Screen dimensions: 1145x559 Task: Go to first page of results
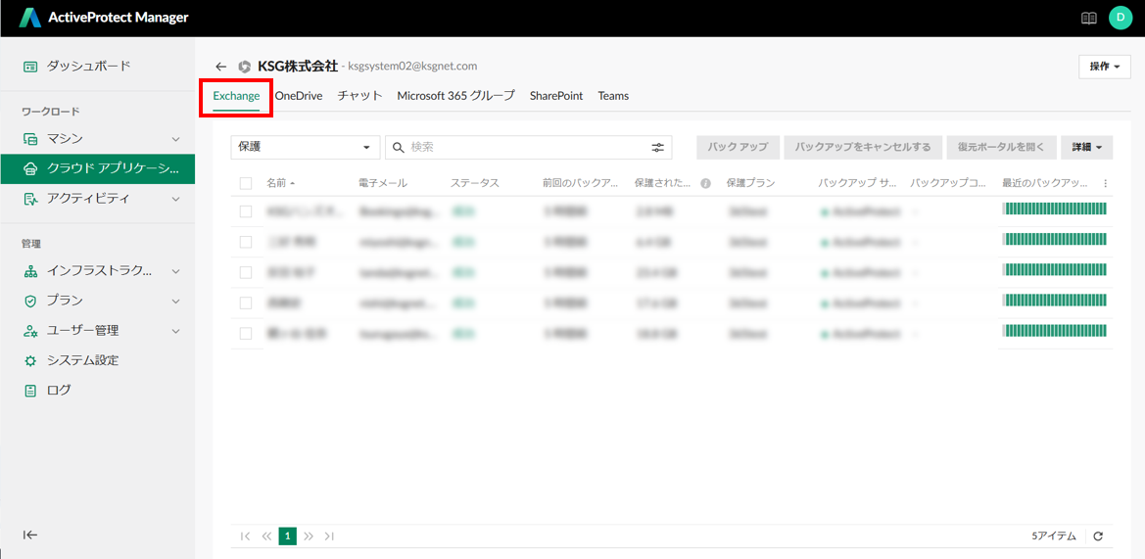click(x=245, y=536)
